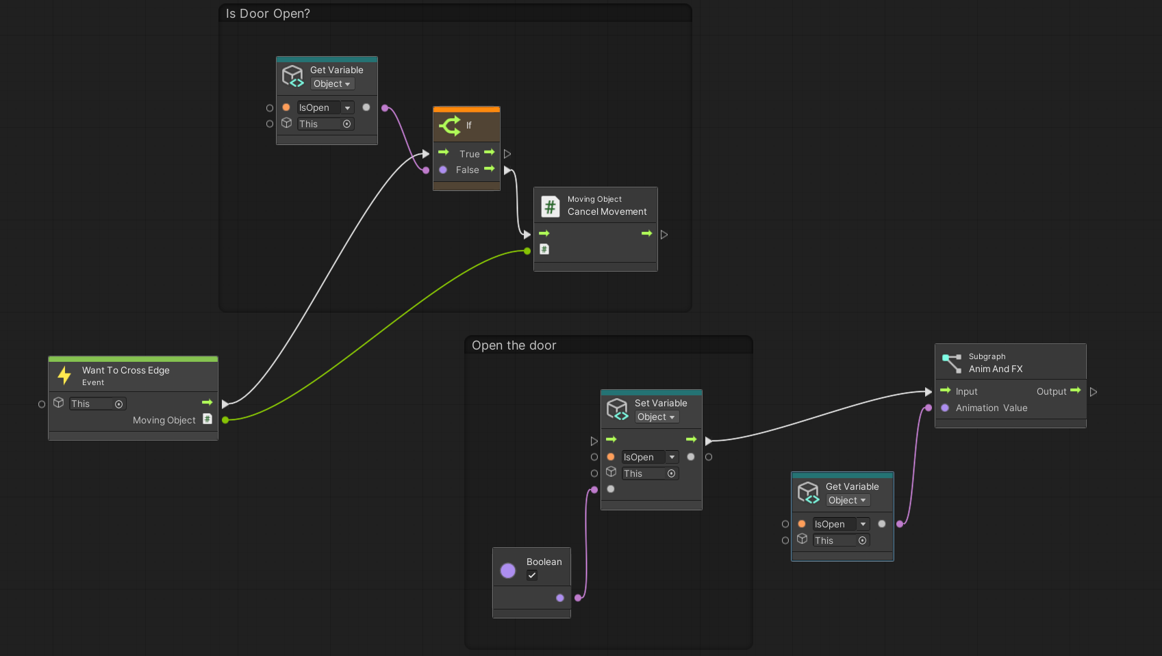Click the green Moving Object output port on the event
The image size is (1162, 656).
225,420
